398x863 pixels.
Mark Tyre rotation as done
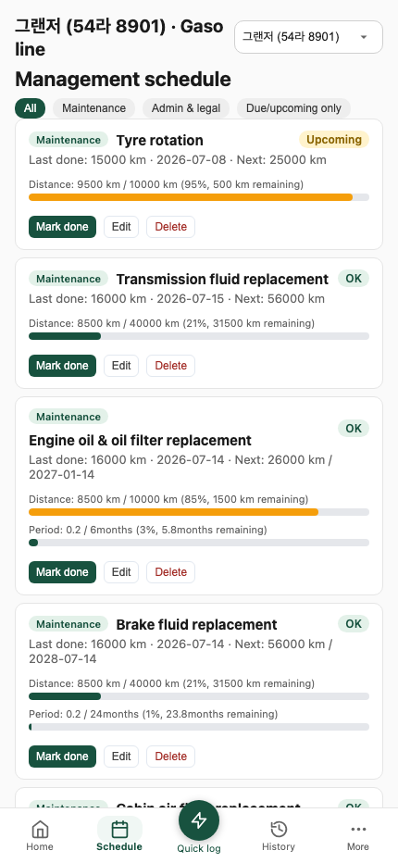click(x=62, y=227)
